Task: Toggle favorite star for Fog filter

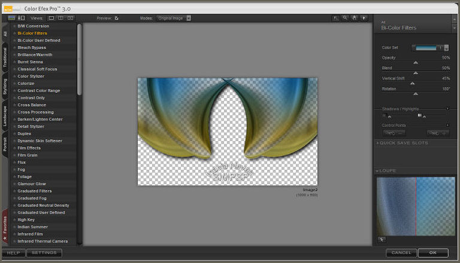Action: tap(14, 169)
